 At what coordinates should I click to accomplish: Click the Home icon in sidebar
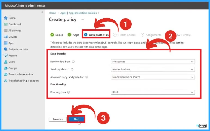click(6, 18)
